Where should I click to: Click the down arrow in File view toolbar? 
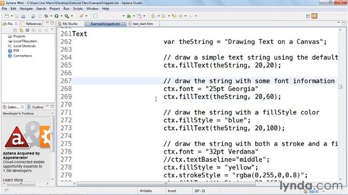46,30
